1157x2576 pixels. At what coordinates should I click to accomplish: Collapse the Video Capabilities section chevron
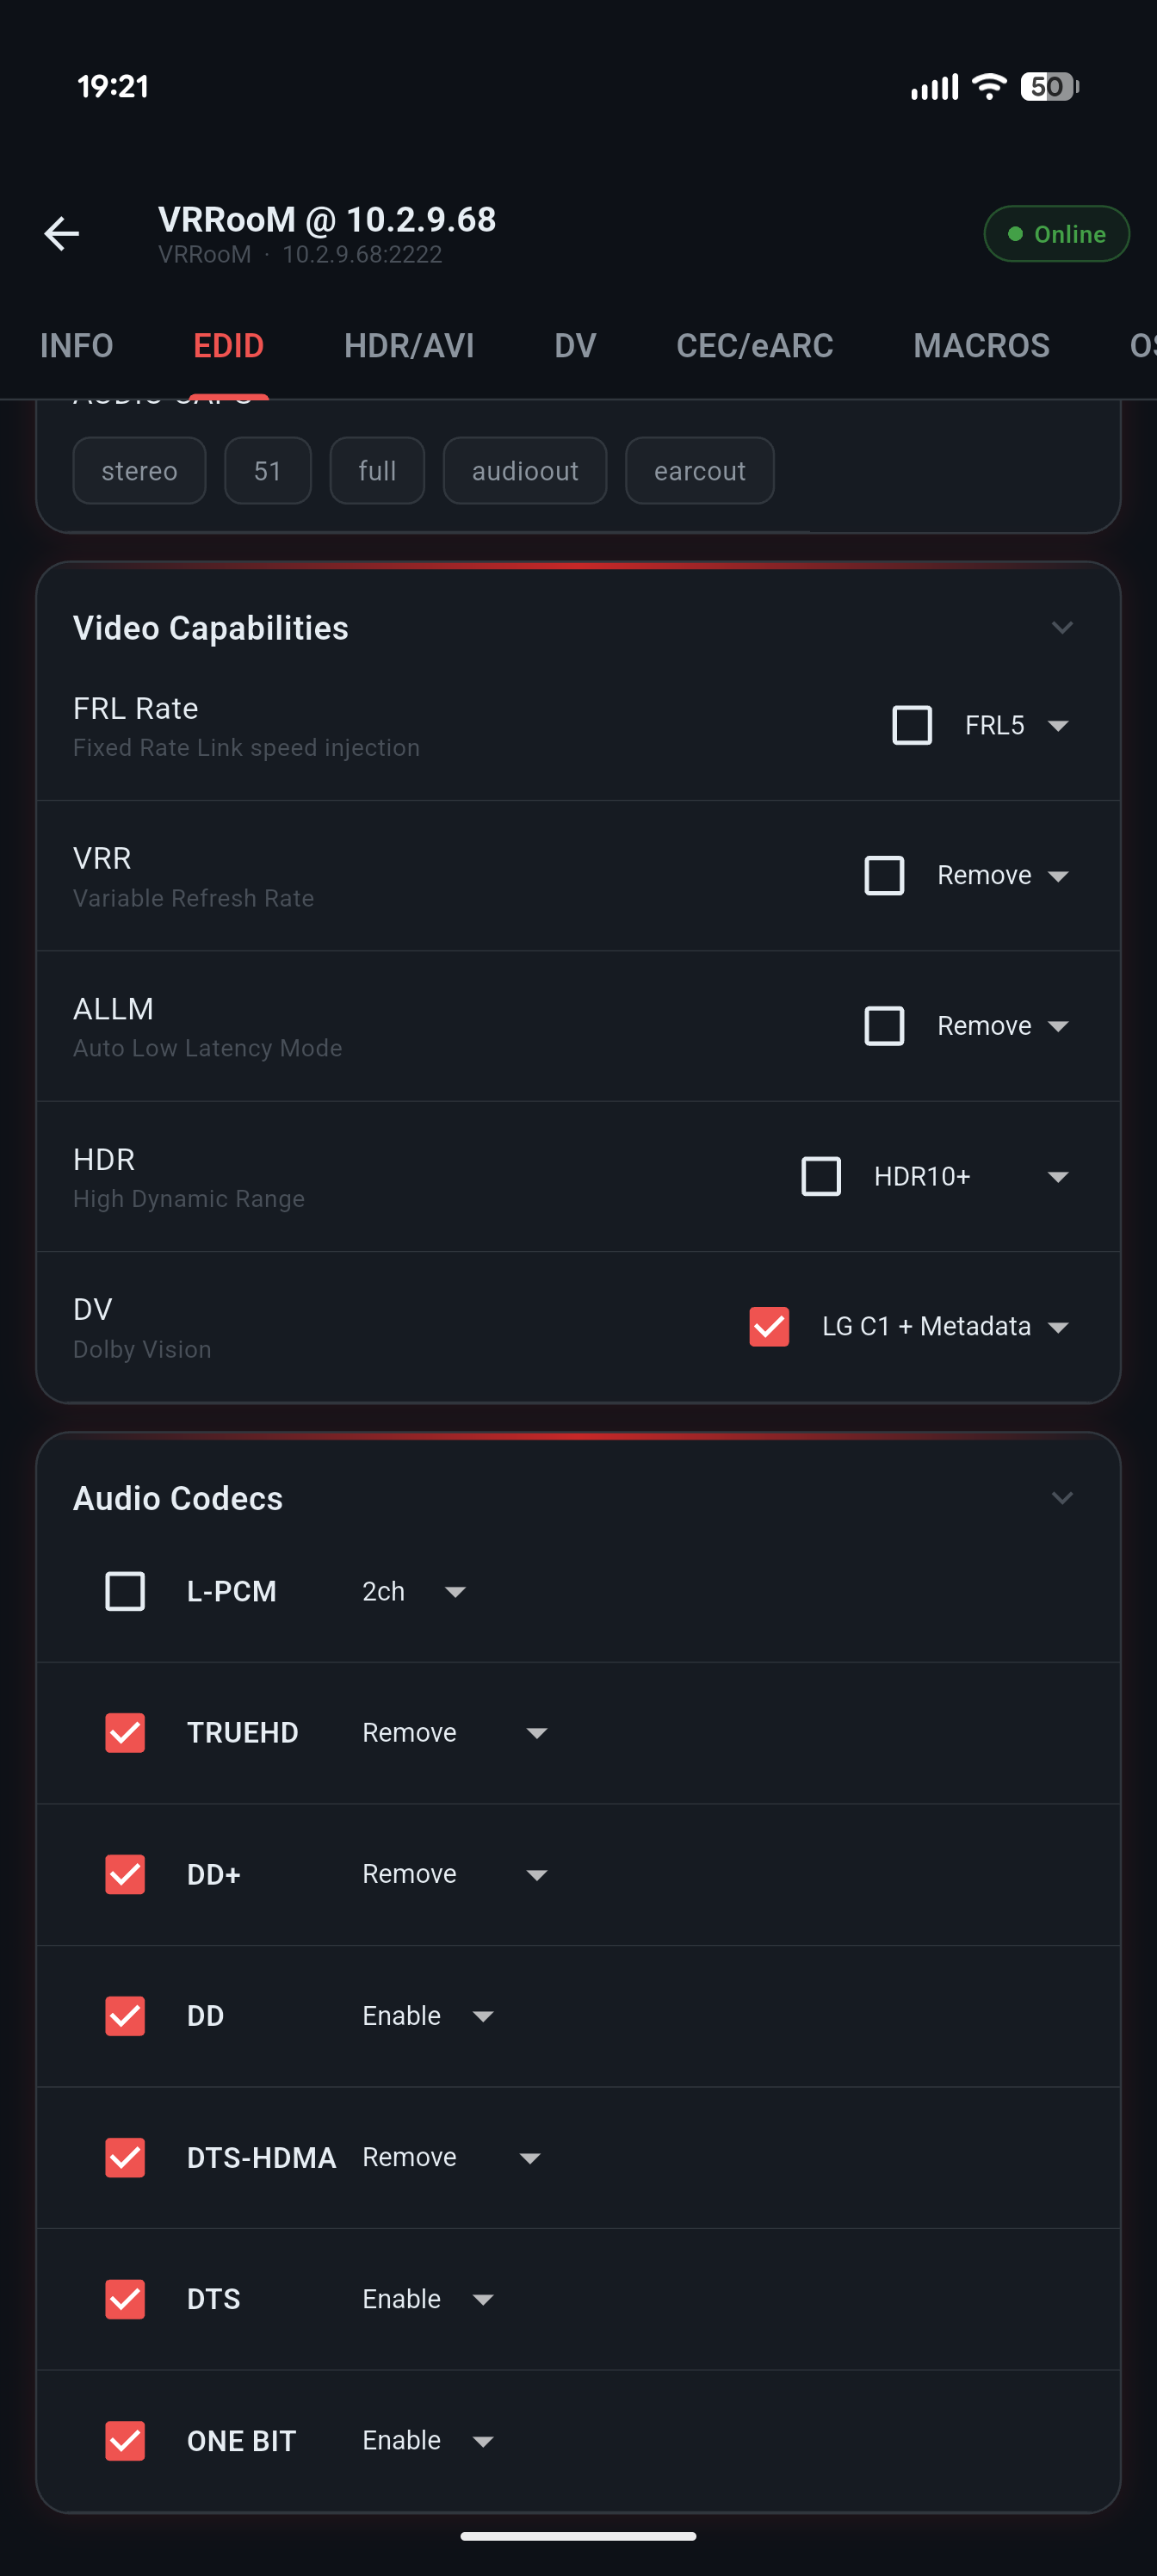1062,628
